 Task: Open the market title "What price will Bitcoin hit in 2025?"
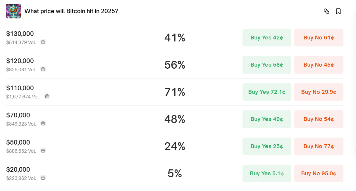click(71, 11)
